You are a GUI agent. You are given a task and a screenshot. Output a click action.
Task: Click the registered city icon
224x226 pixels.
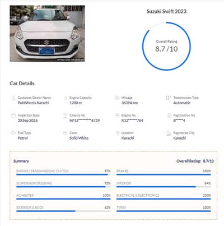169,133
